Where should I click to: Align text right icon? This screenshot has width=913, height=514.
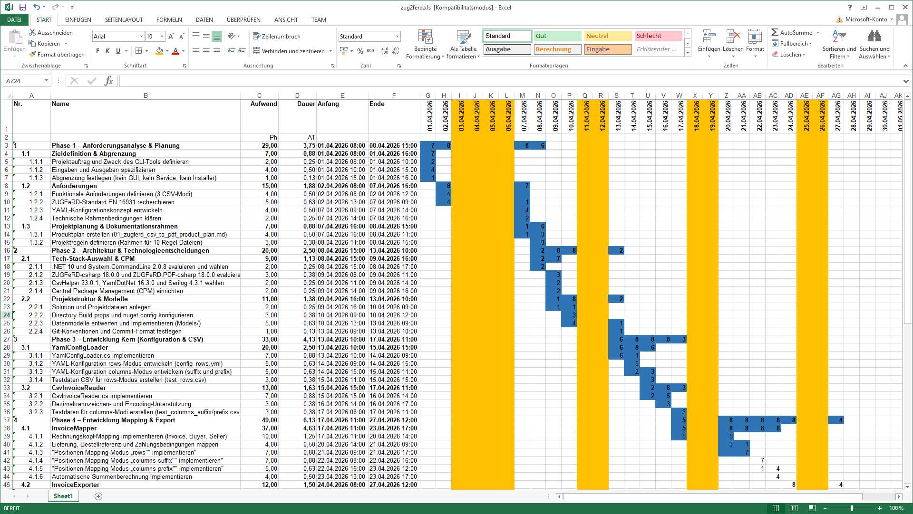coord(217,51)
